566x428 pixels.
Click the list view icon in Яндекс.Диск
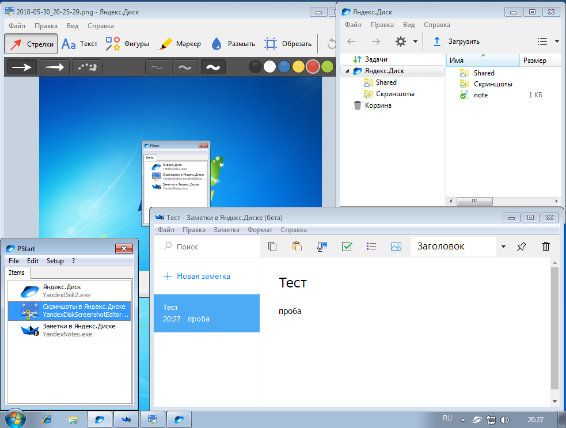(542, 41)
